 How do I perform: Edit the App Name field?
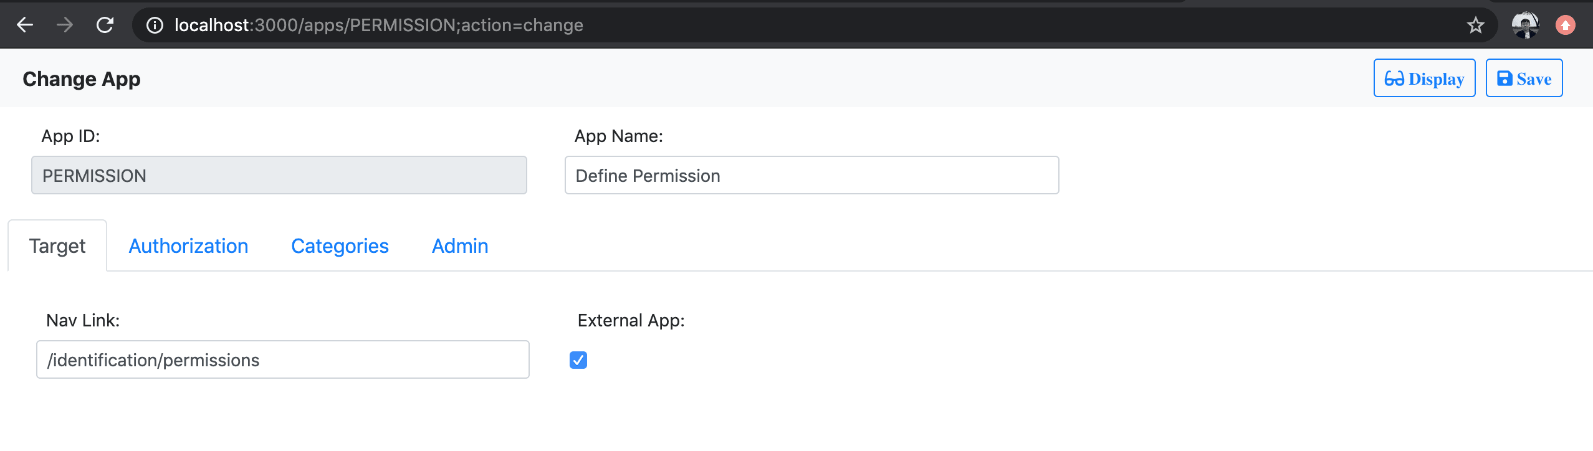pyautogui.click(x=811, y=175)
